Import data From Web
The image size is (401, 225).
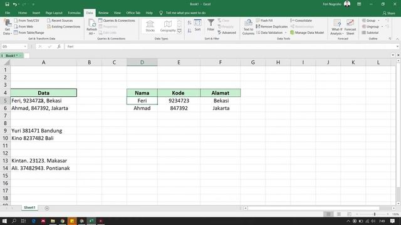[x=24, y=26]
